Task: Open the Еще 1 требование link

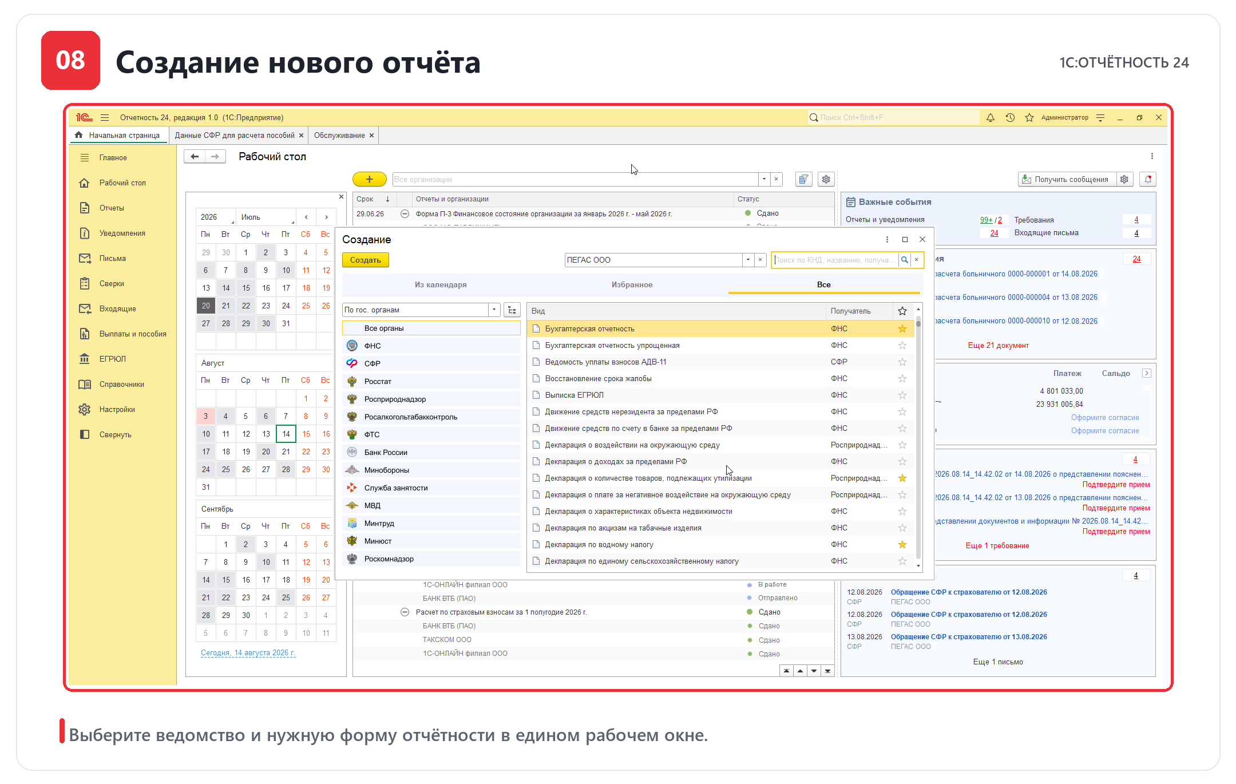Action: pos(997,546)
